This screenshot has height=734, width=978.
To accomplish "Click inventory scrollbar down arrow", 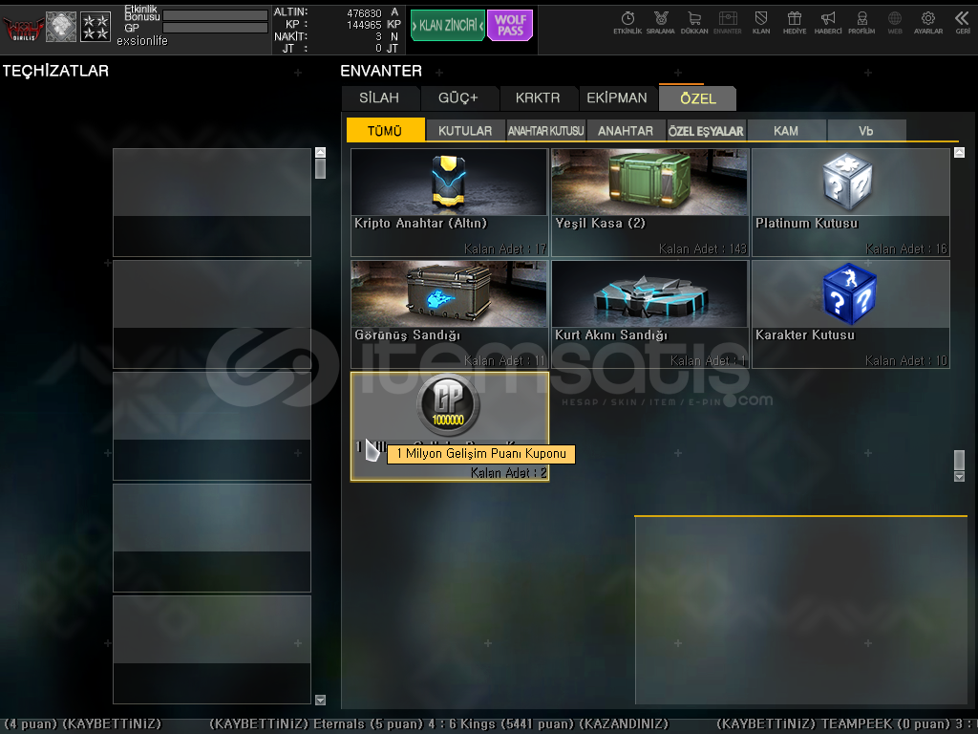I will coord(960,476).
